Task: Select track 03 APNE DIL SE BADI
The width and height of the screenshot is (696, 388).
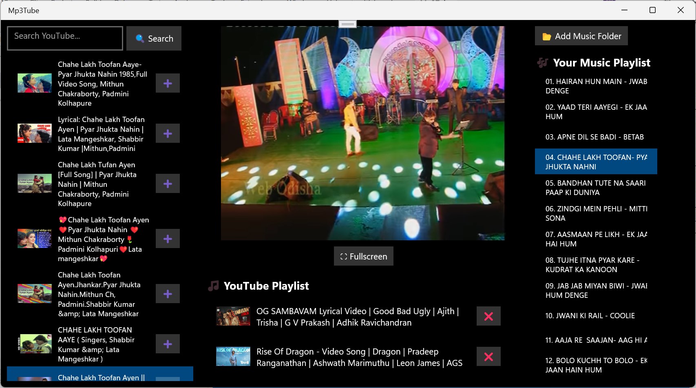Action: (594, 137)
